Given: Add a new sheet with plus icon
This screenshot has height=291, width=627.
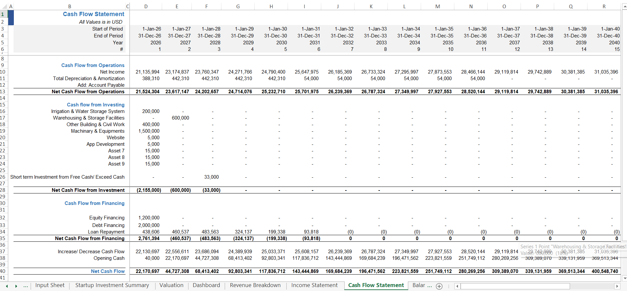Looking at the screenshot, I should (x=439, y=286).
